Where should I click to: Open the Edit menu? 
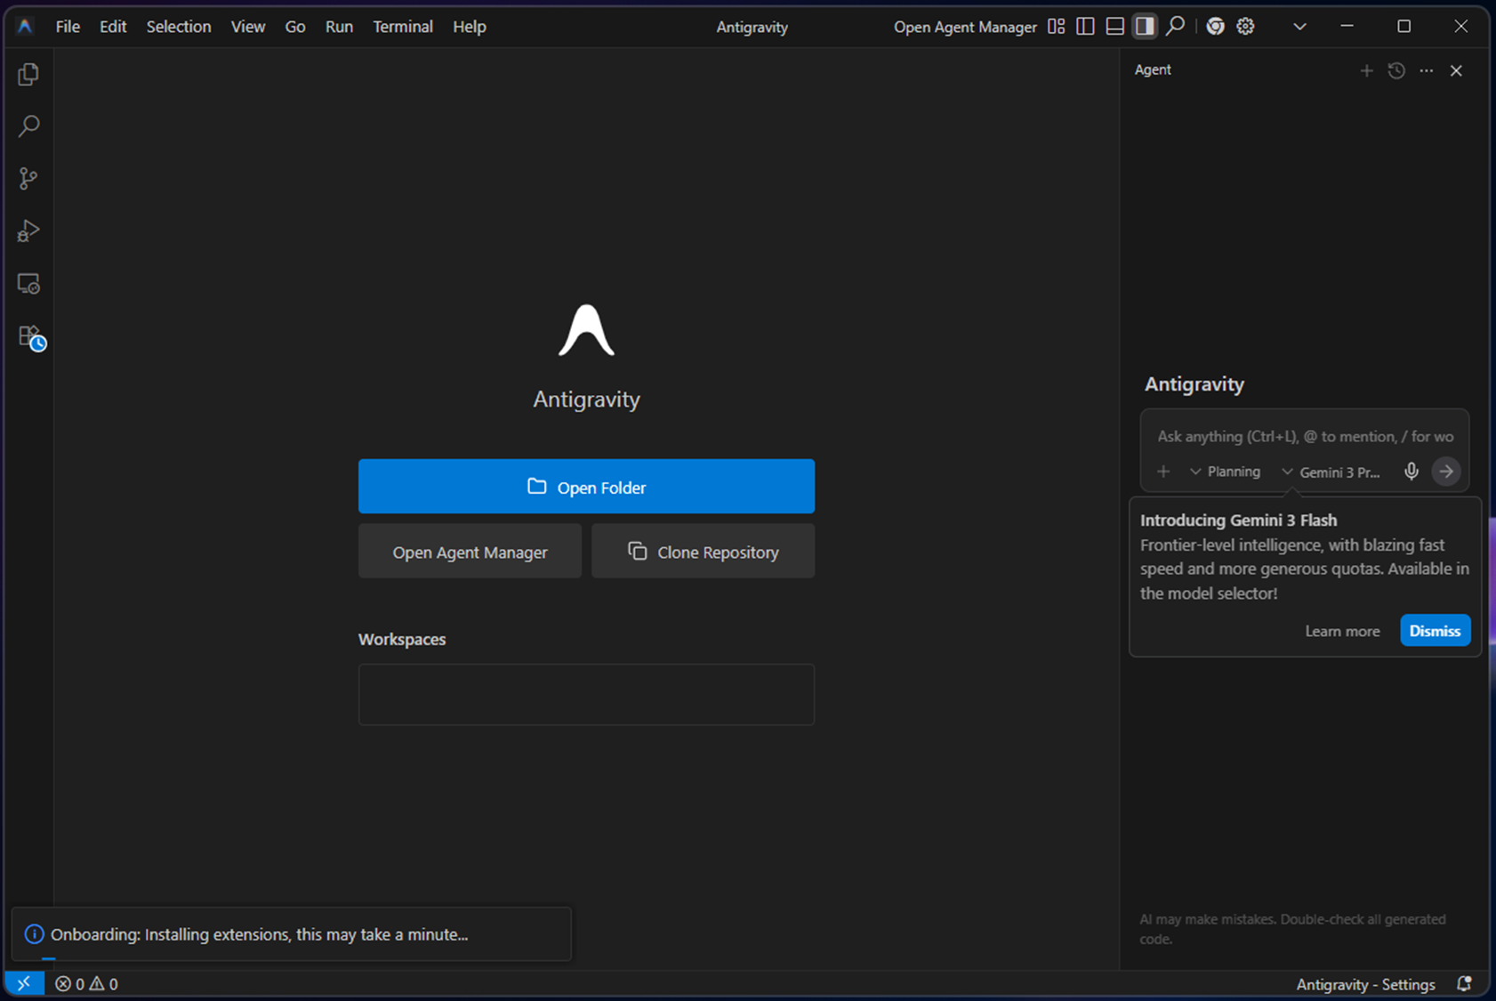[x=113, y=27]
